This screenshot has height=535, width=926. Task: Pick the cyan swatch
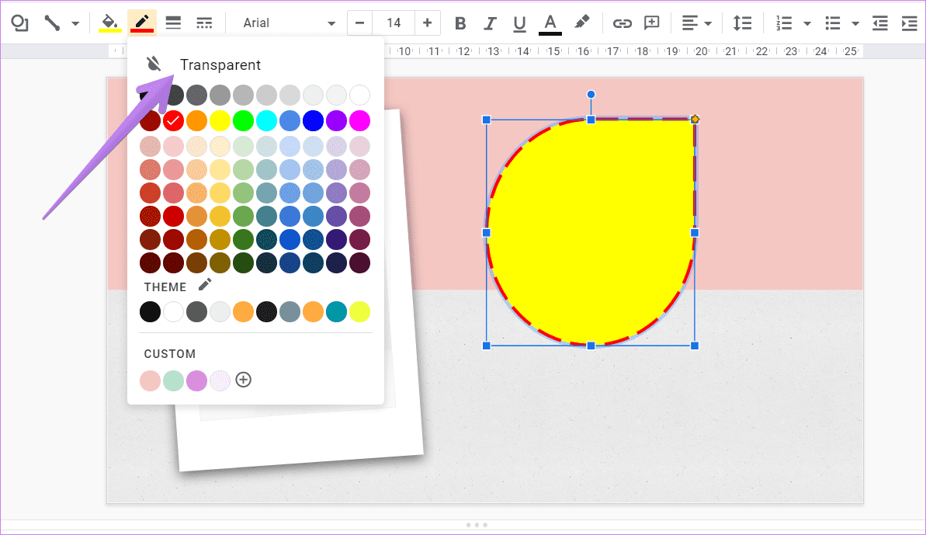click(266, 120)
